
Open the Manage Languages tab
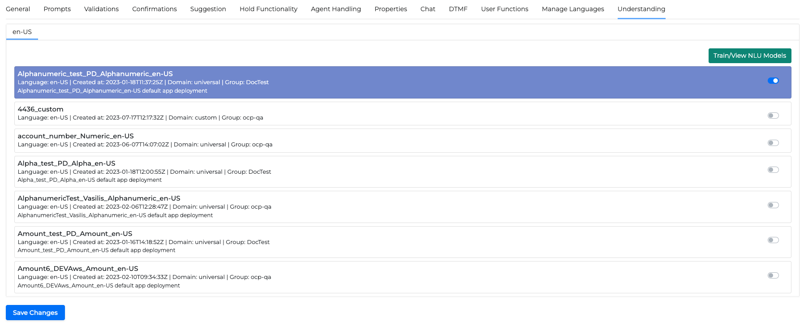tap(572, 9)
